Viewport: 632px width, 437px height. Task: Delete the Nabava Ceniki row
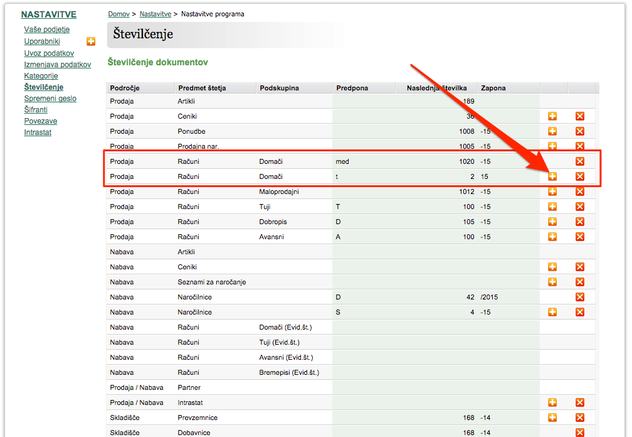coord(579,267)
